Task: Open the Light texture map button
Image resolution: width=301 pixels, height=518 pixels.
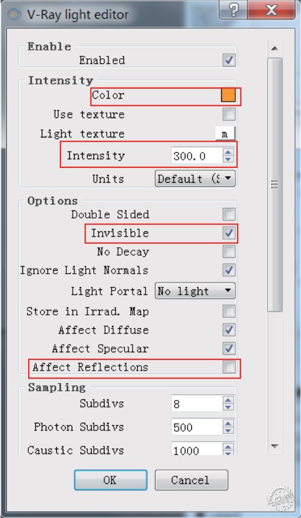Action: (x=225, y=134)
